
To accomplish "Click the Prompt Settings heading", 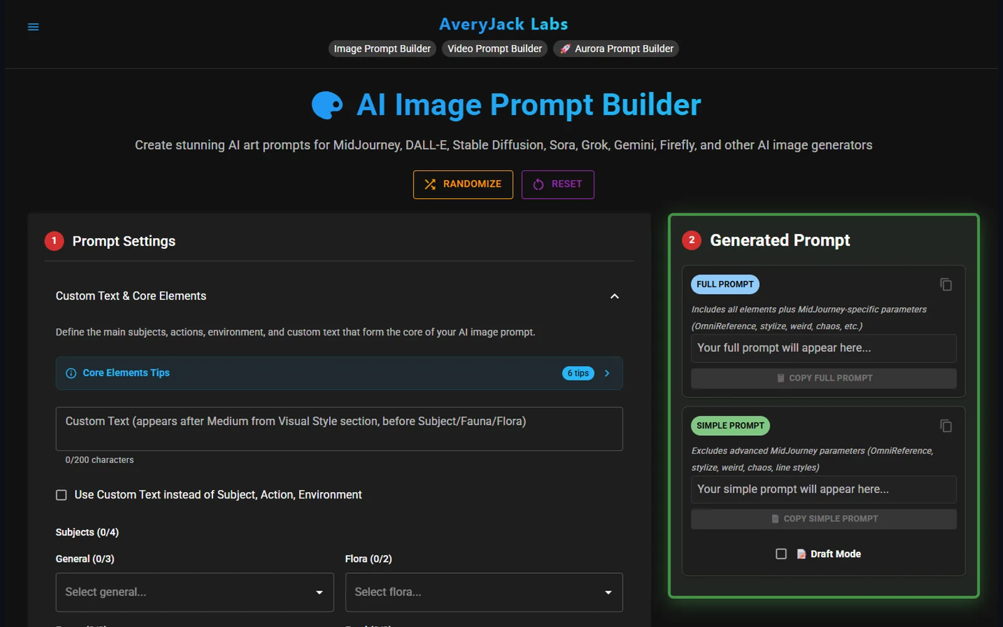I will pos(124,241).
